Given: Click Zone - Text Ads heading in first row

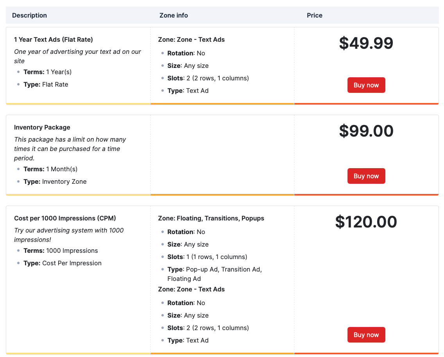Looking at the screenshot, I should [192, 39].
